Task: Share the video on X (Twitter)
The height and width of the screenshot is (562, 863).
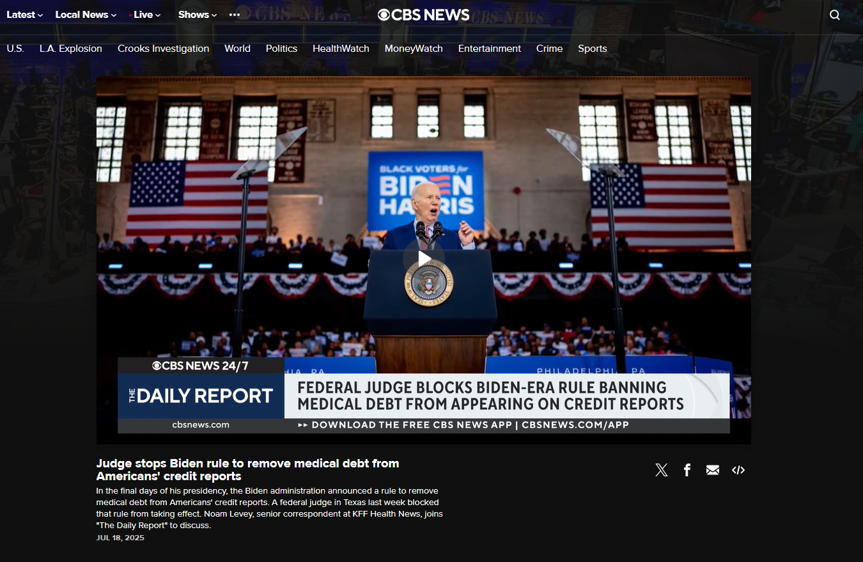Action: tap(662, 471)
